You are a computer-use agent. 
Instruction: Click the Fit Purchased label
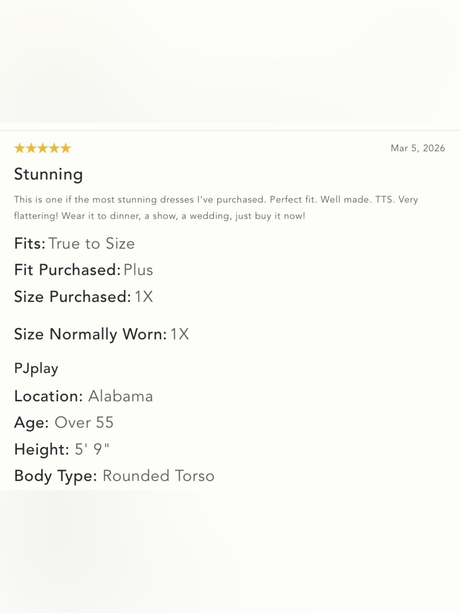click(68, 270)
